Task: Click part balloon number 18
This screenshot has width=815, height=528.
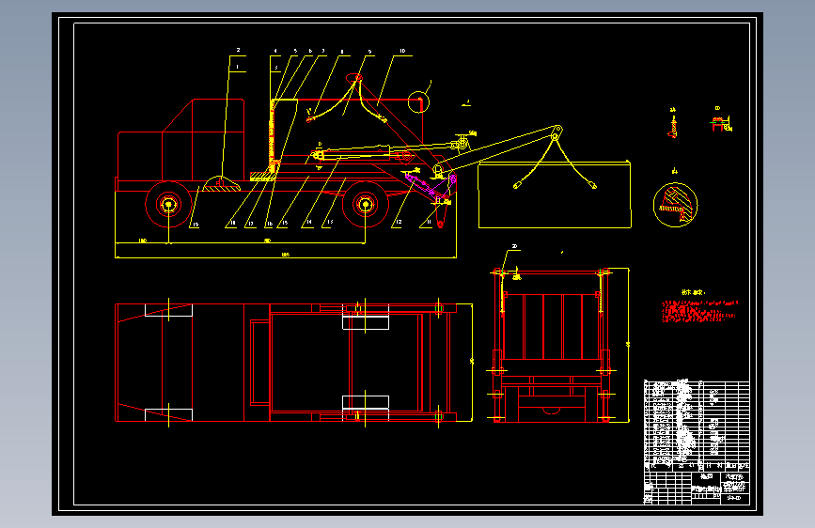Action: click(232, 223)
